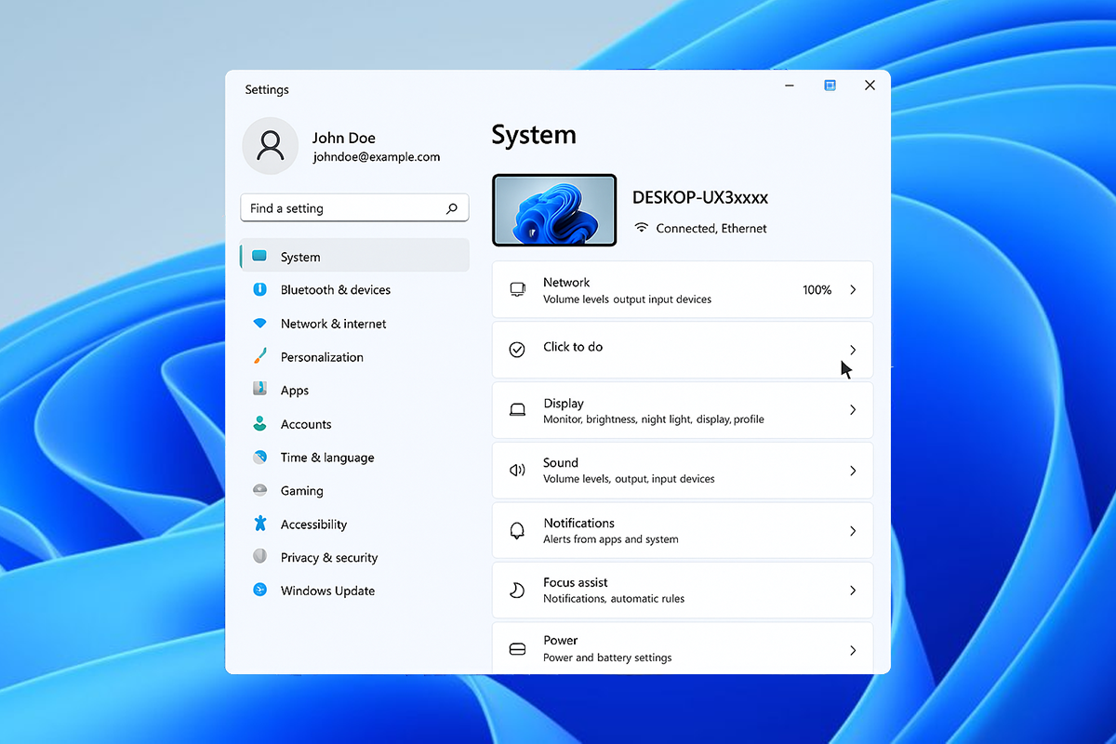1116x744 pixels.
Task: Click the 'Click to do' label
Action: pos(573,347)
